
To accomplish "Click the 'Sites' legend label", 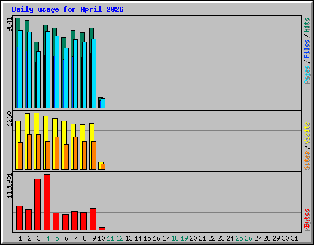I will tap(307, 160).
